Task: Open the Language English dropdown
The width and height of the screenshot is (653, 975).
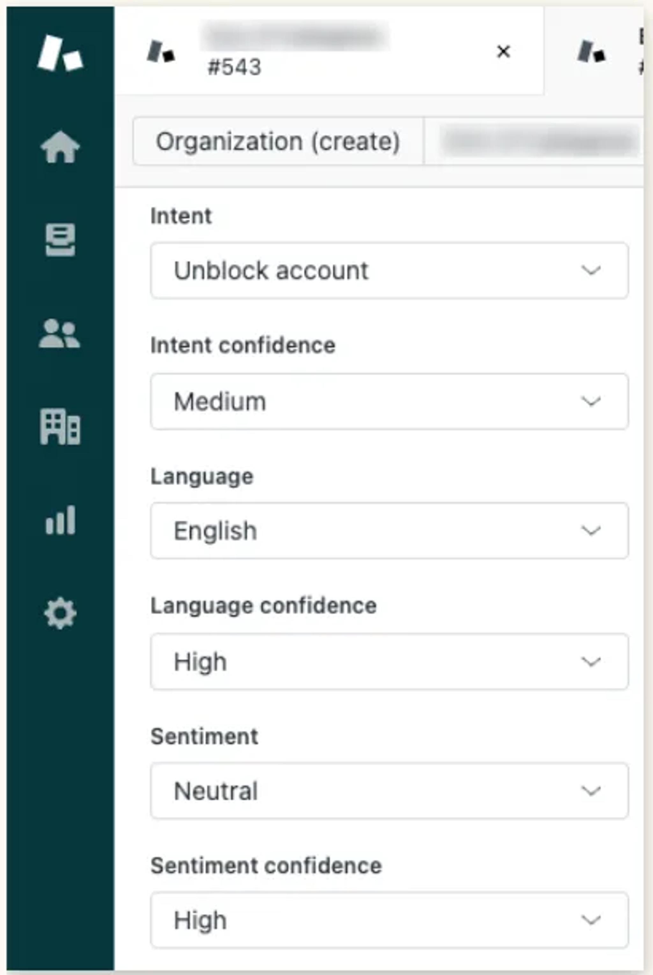Action: click(x=389, y=530)
